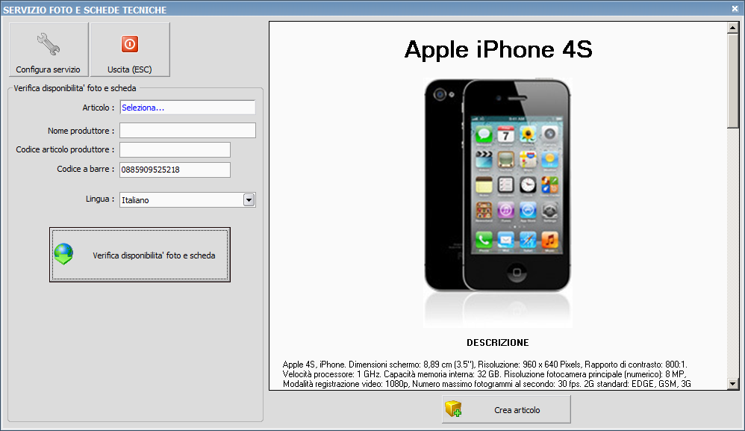The width and height of the screenshot is (745, 431).
Task: Click the 'Apple 4S, iPhone. Dimensioni schermo' description text
Action: pos(487,374)
